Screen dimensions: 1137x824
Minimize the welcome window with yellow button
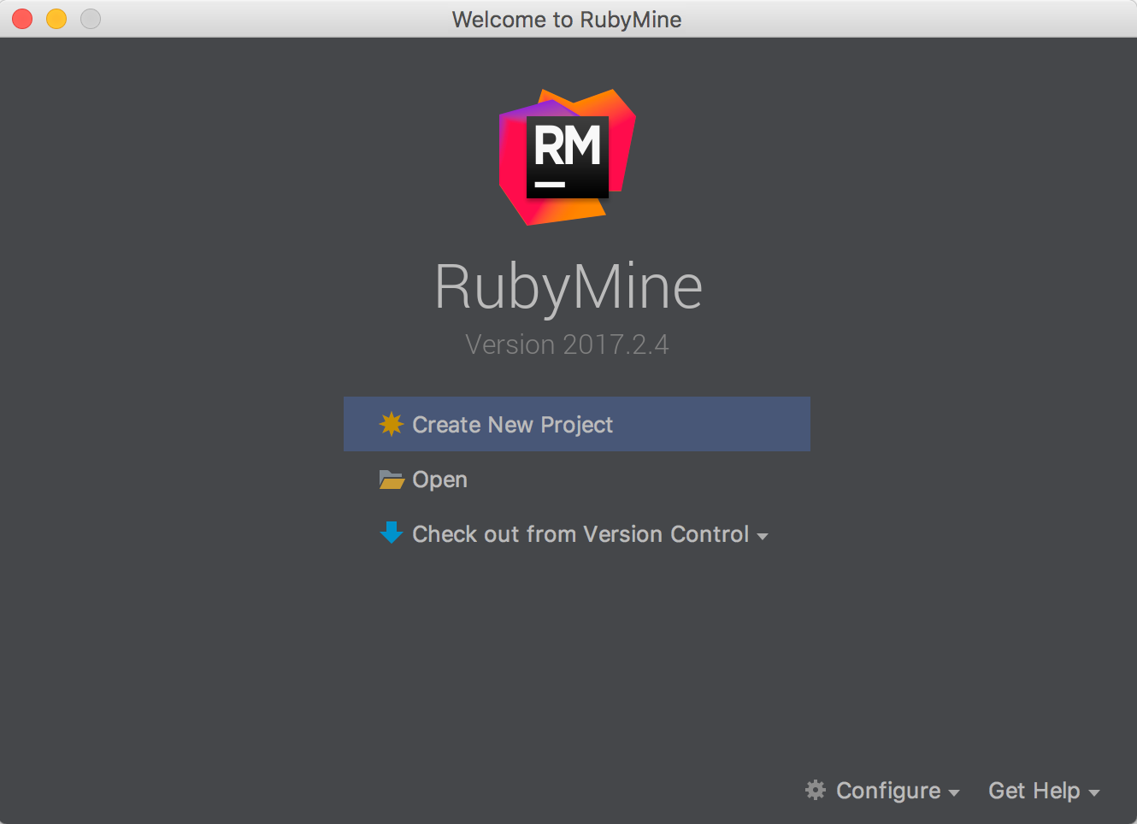pyautogui.click(x=56, y=19)
